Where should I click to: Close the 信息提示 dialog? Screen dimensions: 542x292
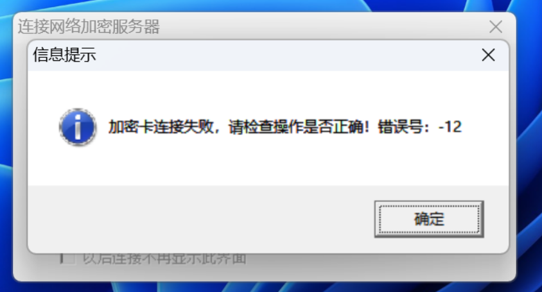(488, 55)
